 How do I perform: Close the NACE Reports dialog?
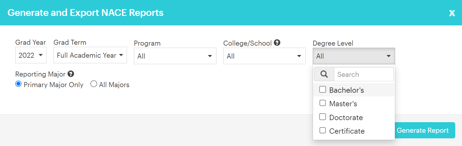point(452,13)
